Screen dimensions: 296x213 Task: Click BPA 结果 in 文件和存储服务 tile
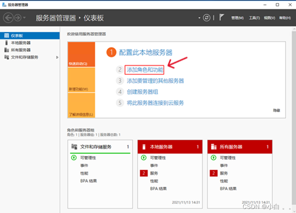pos(89,181)
